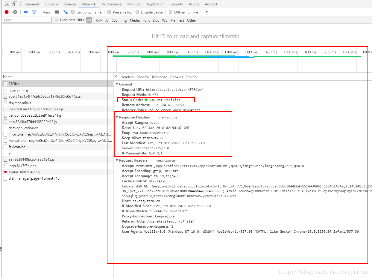The width and height of the screenshot is (372, 278).
Task: Click the 1000 ms timeline overview marker
Action: point(191,52)
